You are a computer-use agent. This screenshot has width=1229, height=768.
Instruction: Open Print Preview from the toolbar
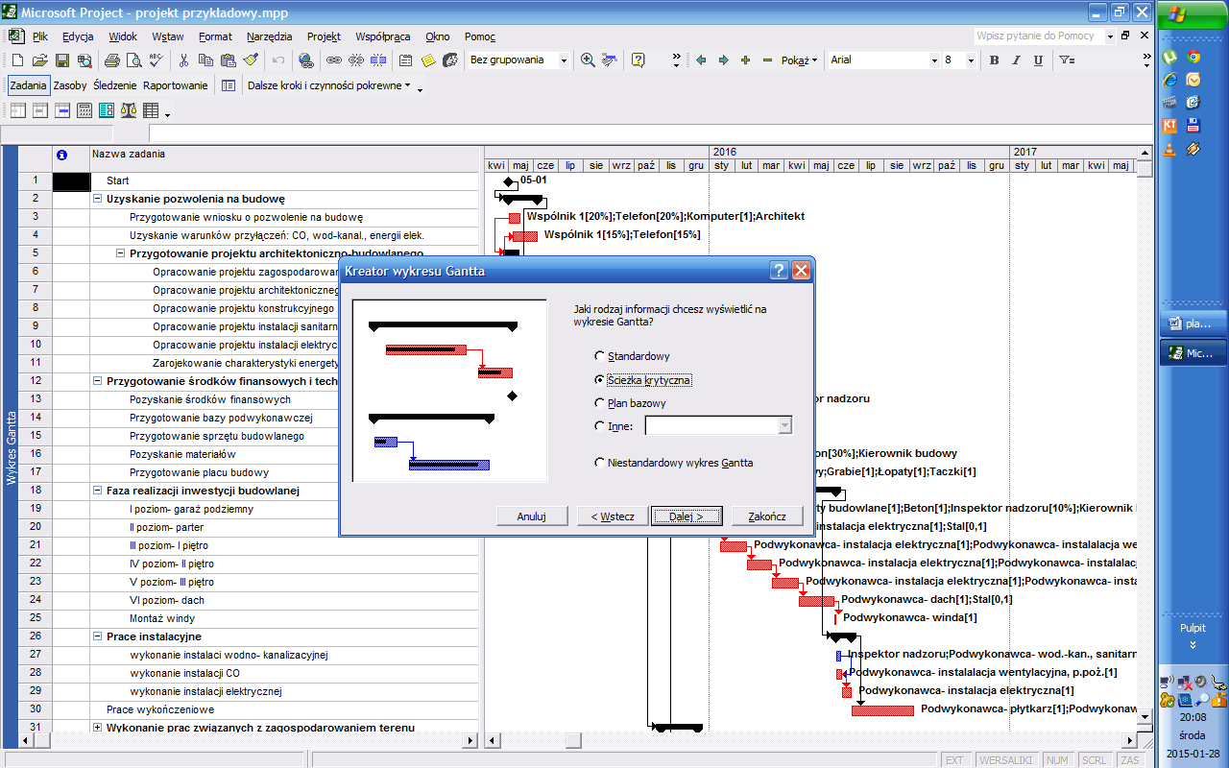[133, 60]
